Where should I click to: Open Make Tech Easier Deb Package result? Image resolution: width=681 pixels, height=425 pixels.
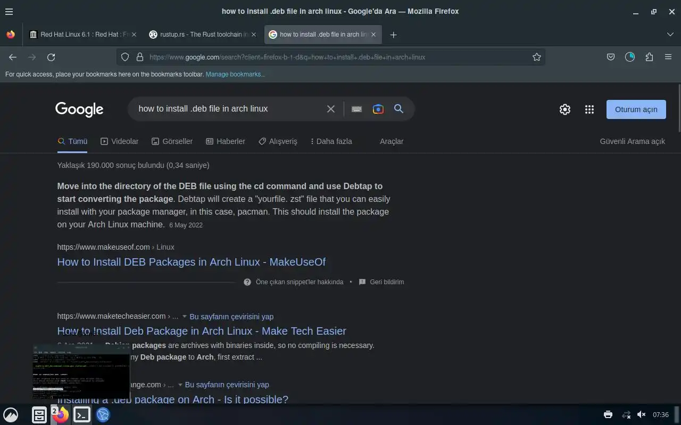(202, 331)
